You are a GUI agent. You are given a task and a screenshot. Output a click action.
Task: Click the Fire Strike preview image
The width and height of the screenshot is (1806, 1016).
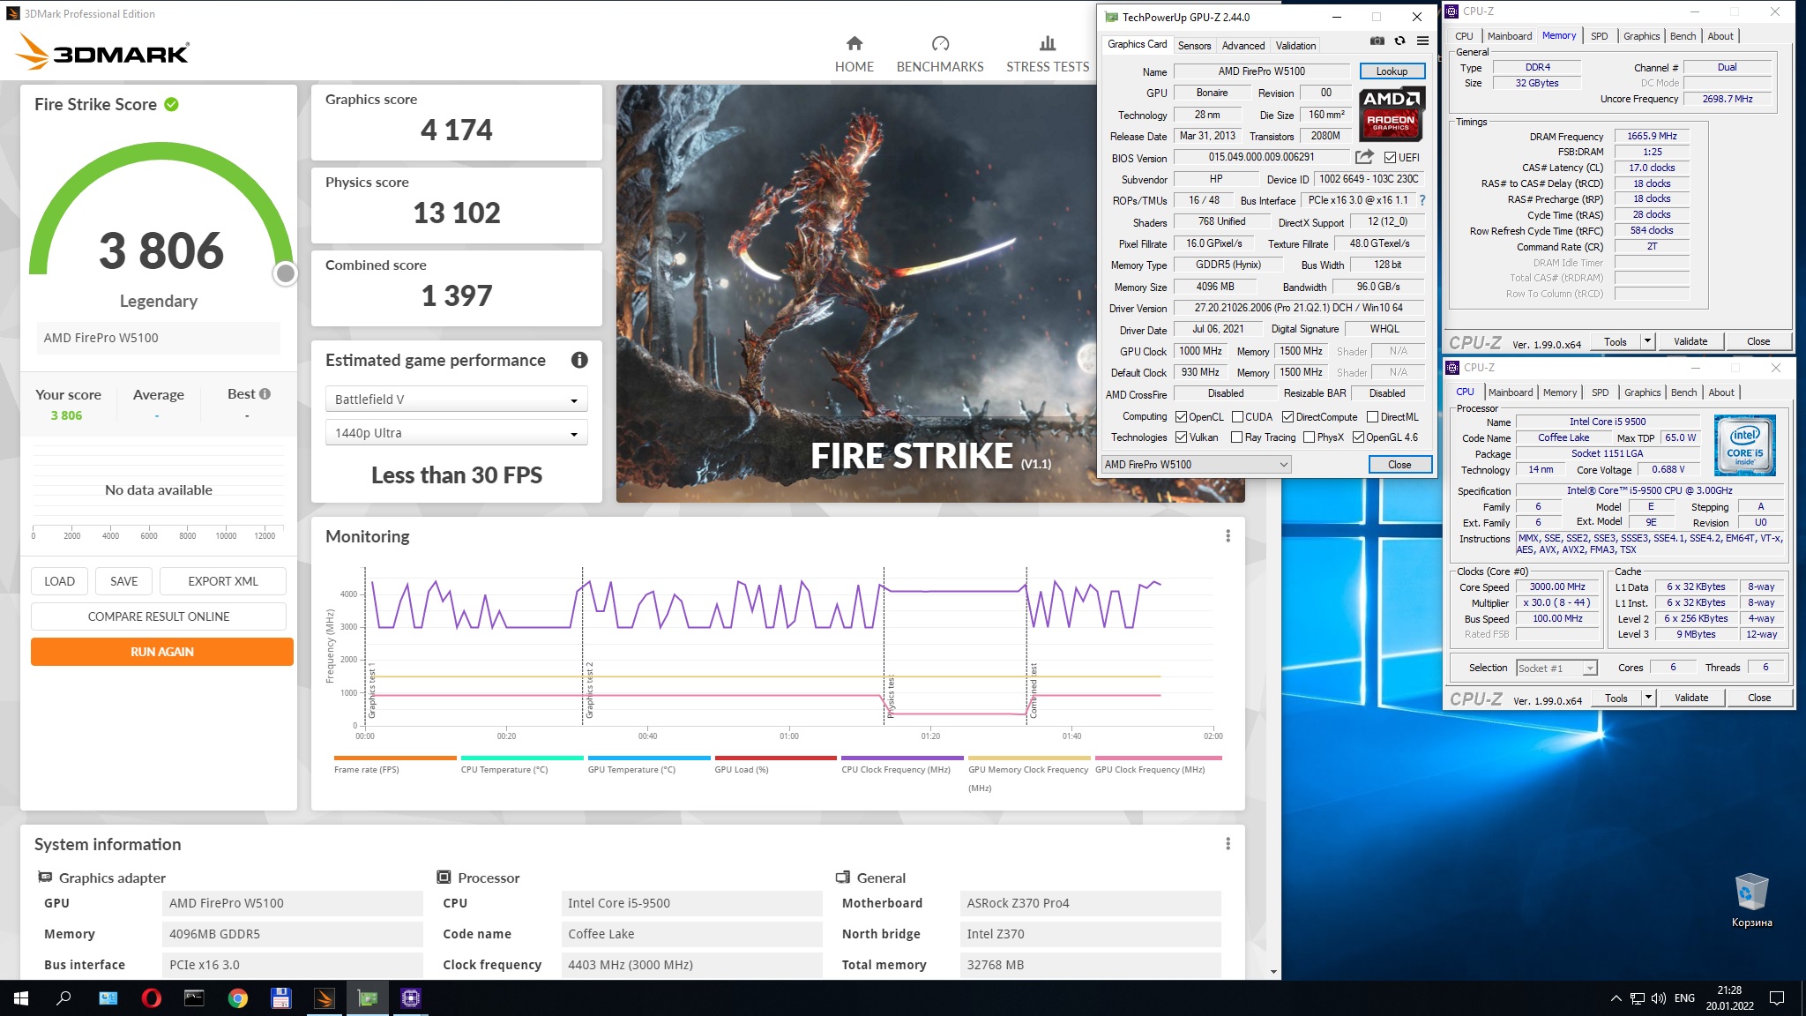coord(855,294)
